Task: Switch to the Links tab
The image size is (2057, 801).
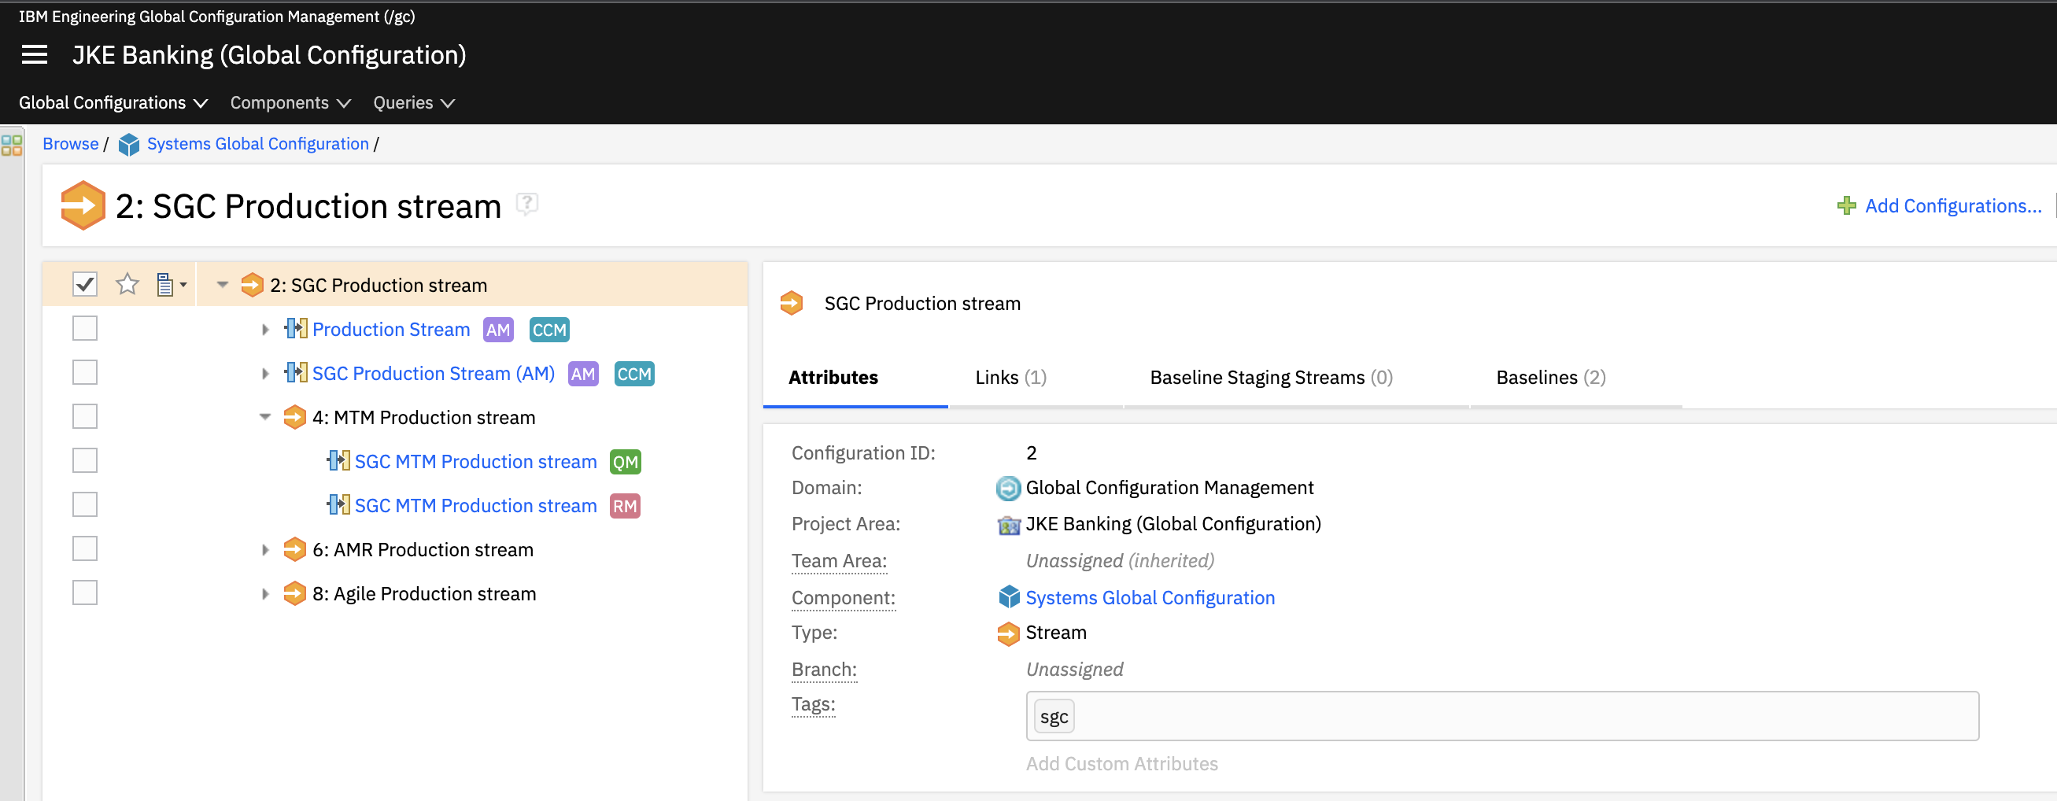Action: point(1010,377)
